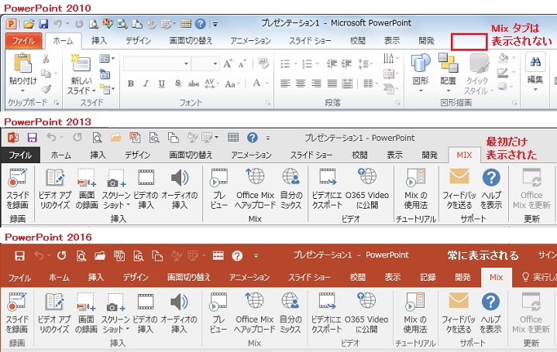Screen dimensions: 557x352
Task: Open quick access customize arrow in PowerPoint 2016
Action: click(x=256, y=255)
